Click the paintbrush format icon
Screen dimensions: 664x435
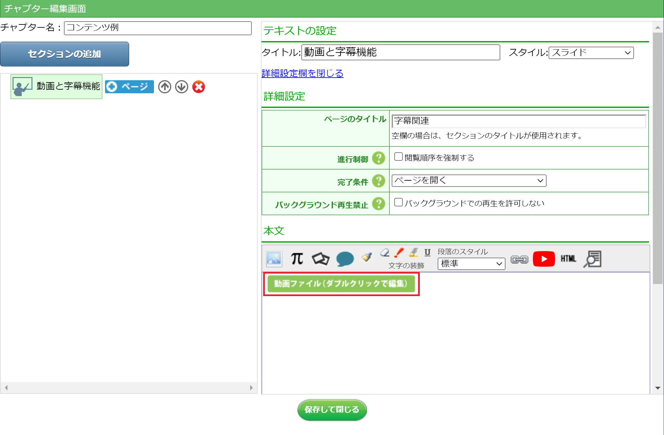coord(367,257)
